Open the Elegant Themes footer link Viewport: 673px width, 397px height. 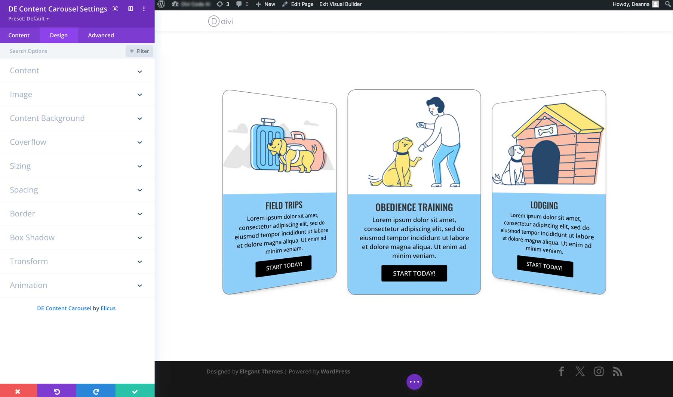[x=261, y=371]
